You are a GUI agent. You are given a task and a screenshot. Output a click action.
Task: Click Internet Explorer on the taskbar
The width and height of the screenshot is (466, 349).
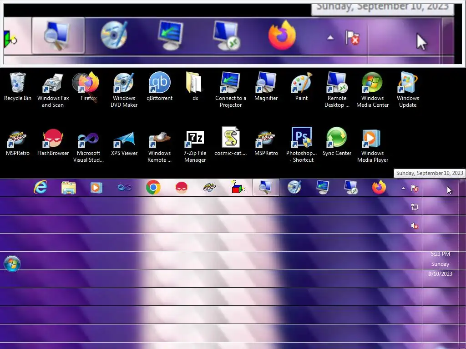41,188
